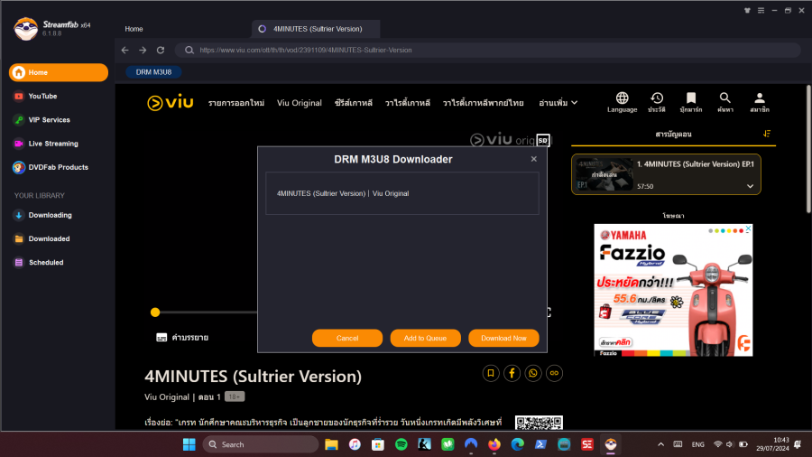Open StreamFab skin shirt icon
812x457 pixels.
coord(747,10)
